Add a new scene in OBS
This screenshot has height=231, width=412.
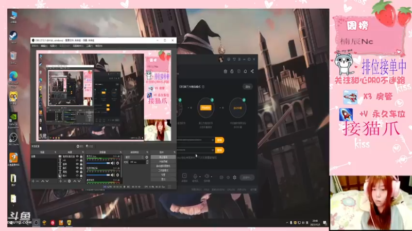coord(33,181)
